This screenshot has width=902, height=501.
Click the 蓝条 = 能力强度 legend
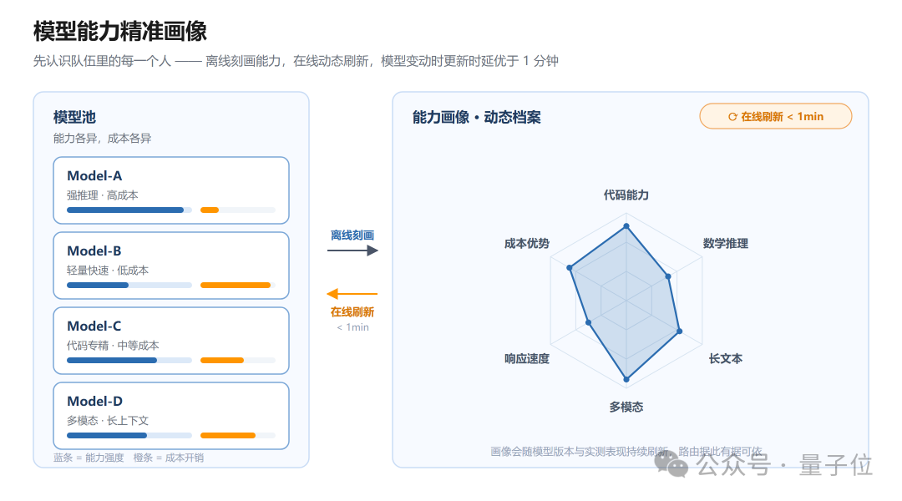tap(89, 458)
